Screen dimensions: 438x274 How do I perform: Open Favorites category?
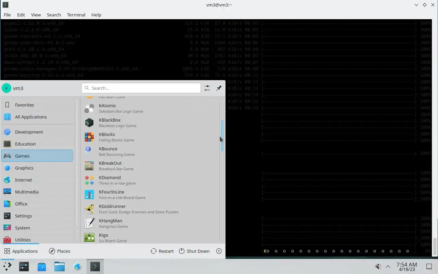37,105
